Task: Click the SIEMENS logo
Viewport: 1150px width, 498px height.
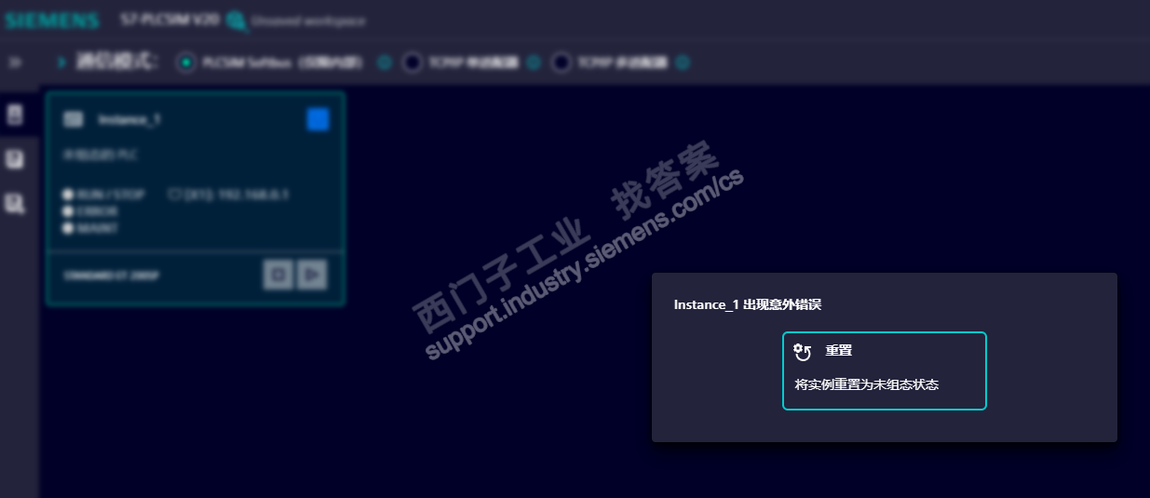Action: click(52, 20)
